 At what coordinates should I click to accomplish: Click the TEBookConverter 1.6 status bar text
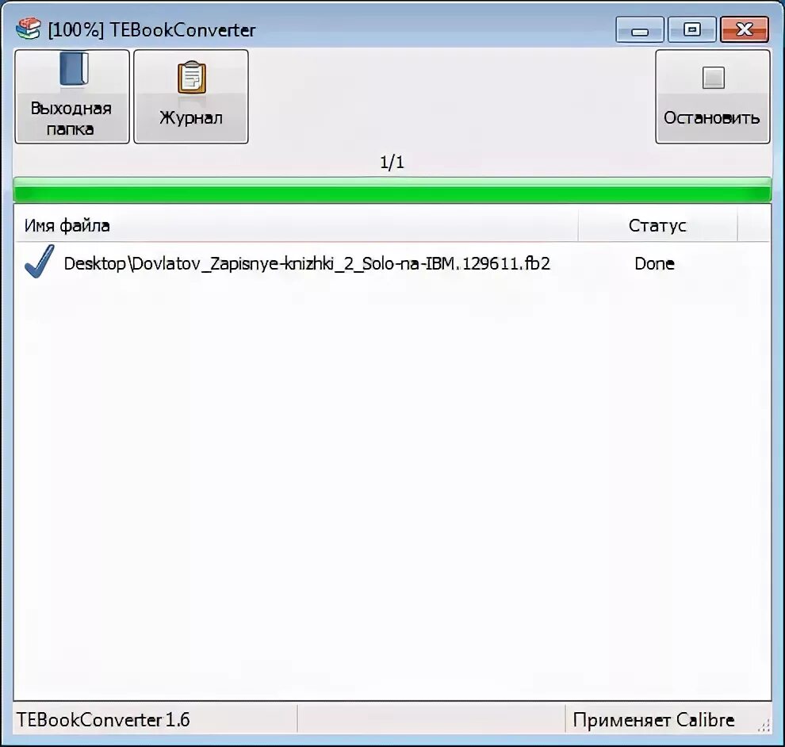[x=103, y=719]
